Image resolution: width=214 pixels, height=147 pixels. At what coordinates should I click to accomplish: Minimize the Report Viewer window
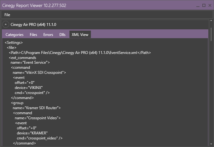coord(198,5)
